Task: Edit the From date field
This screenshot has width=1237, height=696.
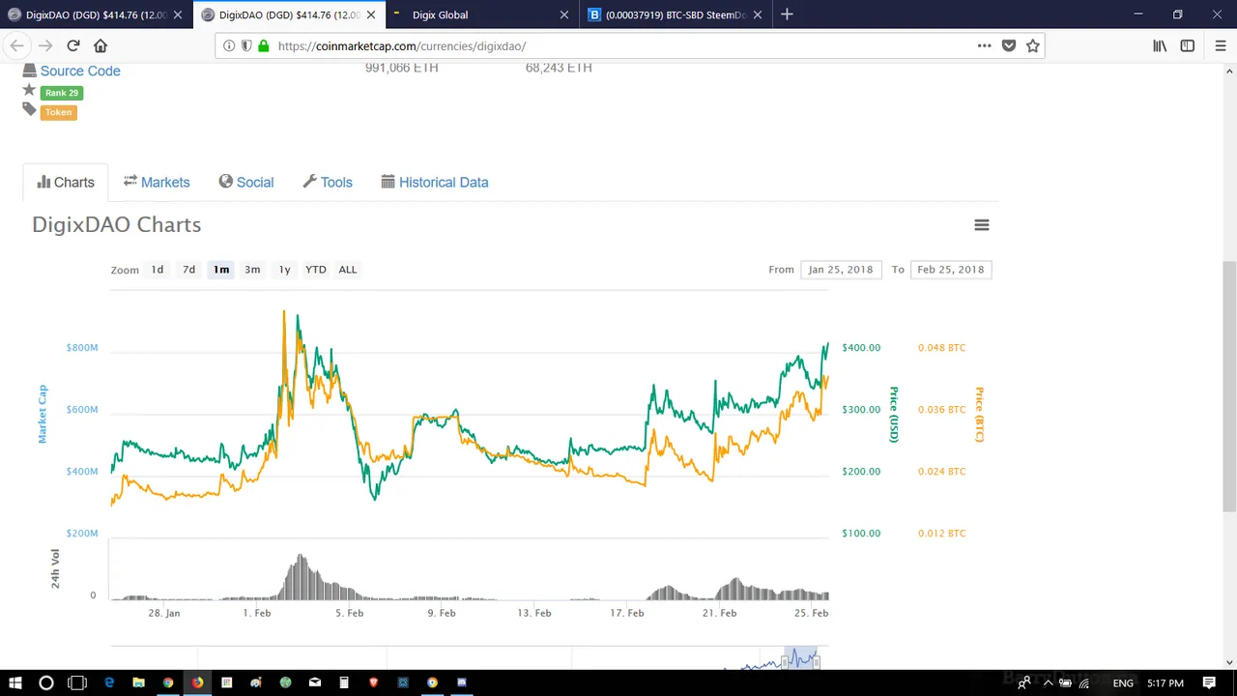Action: click(841, 270)
